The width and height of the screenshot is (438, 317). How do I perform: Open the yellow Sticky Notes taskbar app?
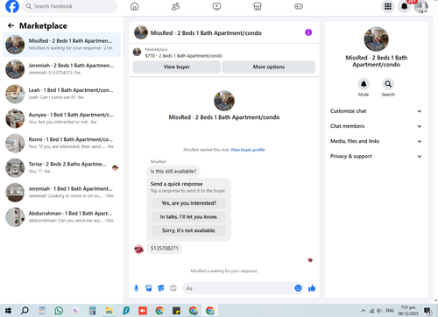pyautogui.click(x=176, y=311)
